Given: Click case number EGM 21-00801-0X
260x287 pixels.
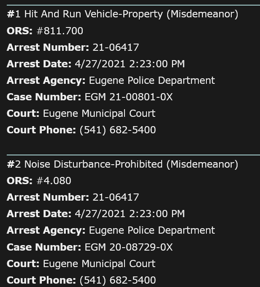Looking at the screenshot, I should pyautogui.click(x=129, y=97).
